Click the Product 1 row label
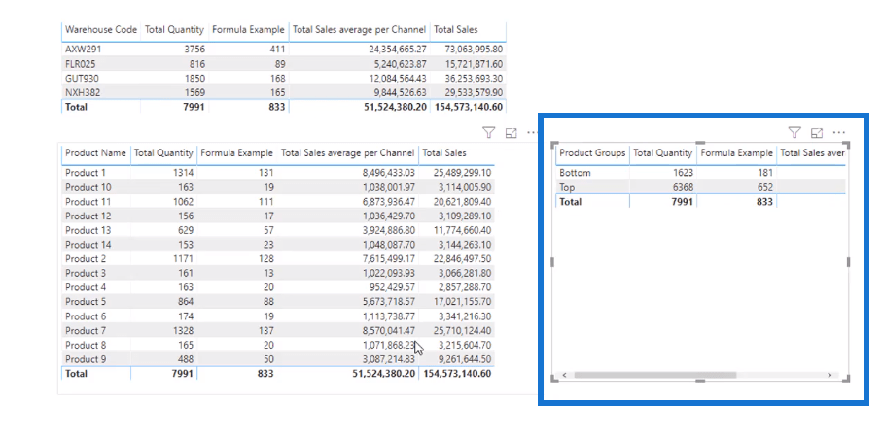 click(x=86, y=173)
